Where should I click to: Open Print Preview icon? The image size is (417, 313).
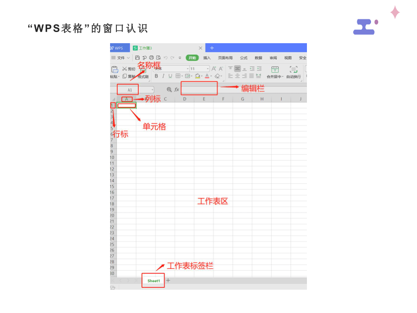[x=159, y=57]
